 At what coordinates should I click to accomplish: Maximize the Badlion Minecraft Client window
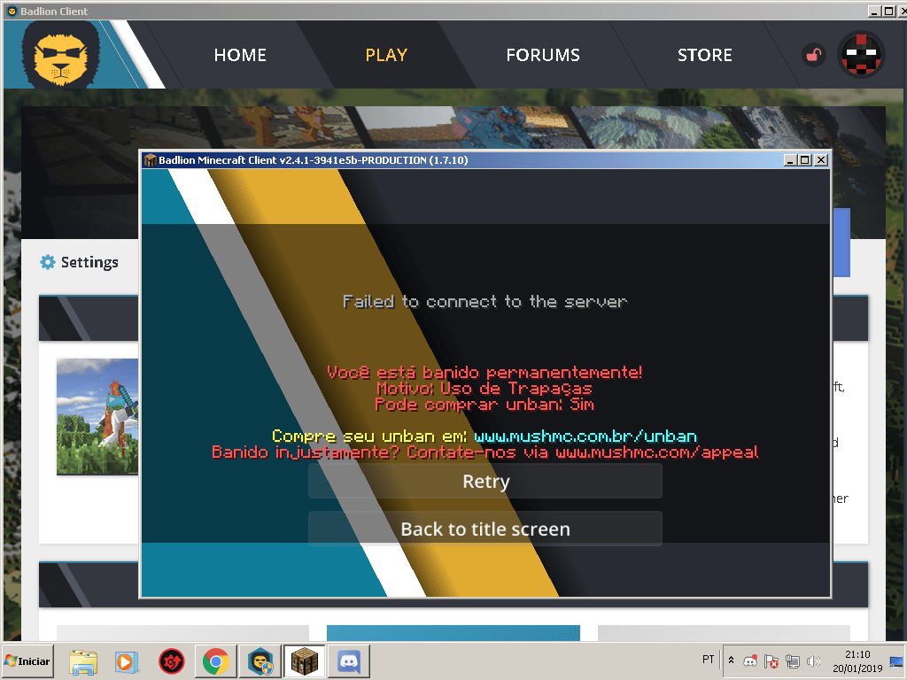click(x=805, y=160)
